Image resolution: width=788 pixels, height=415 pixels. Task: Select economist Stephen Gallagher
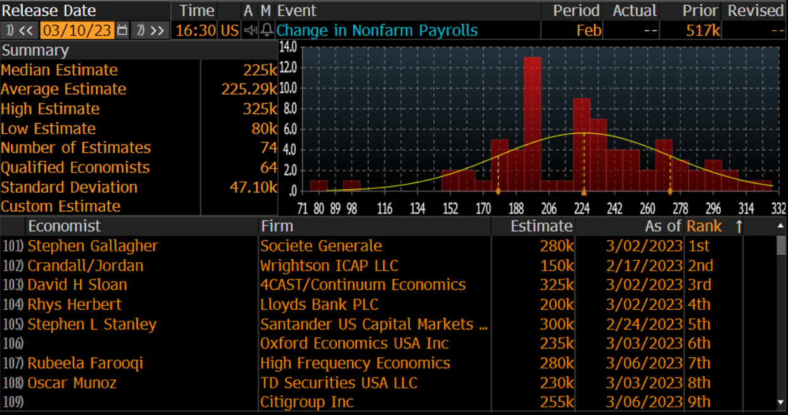(93, 246)
